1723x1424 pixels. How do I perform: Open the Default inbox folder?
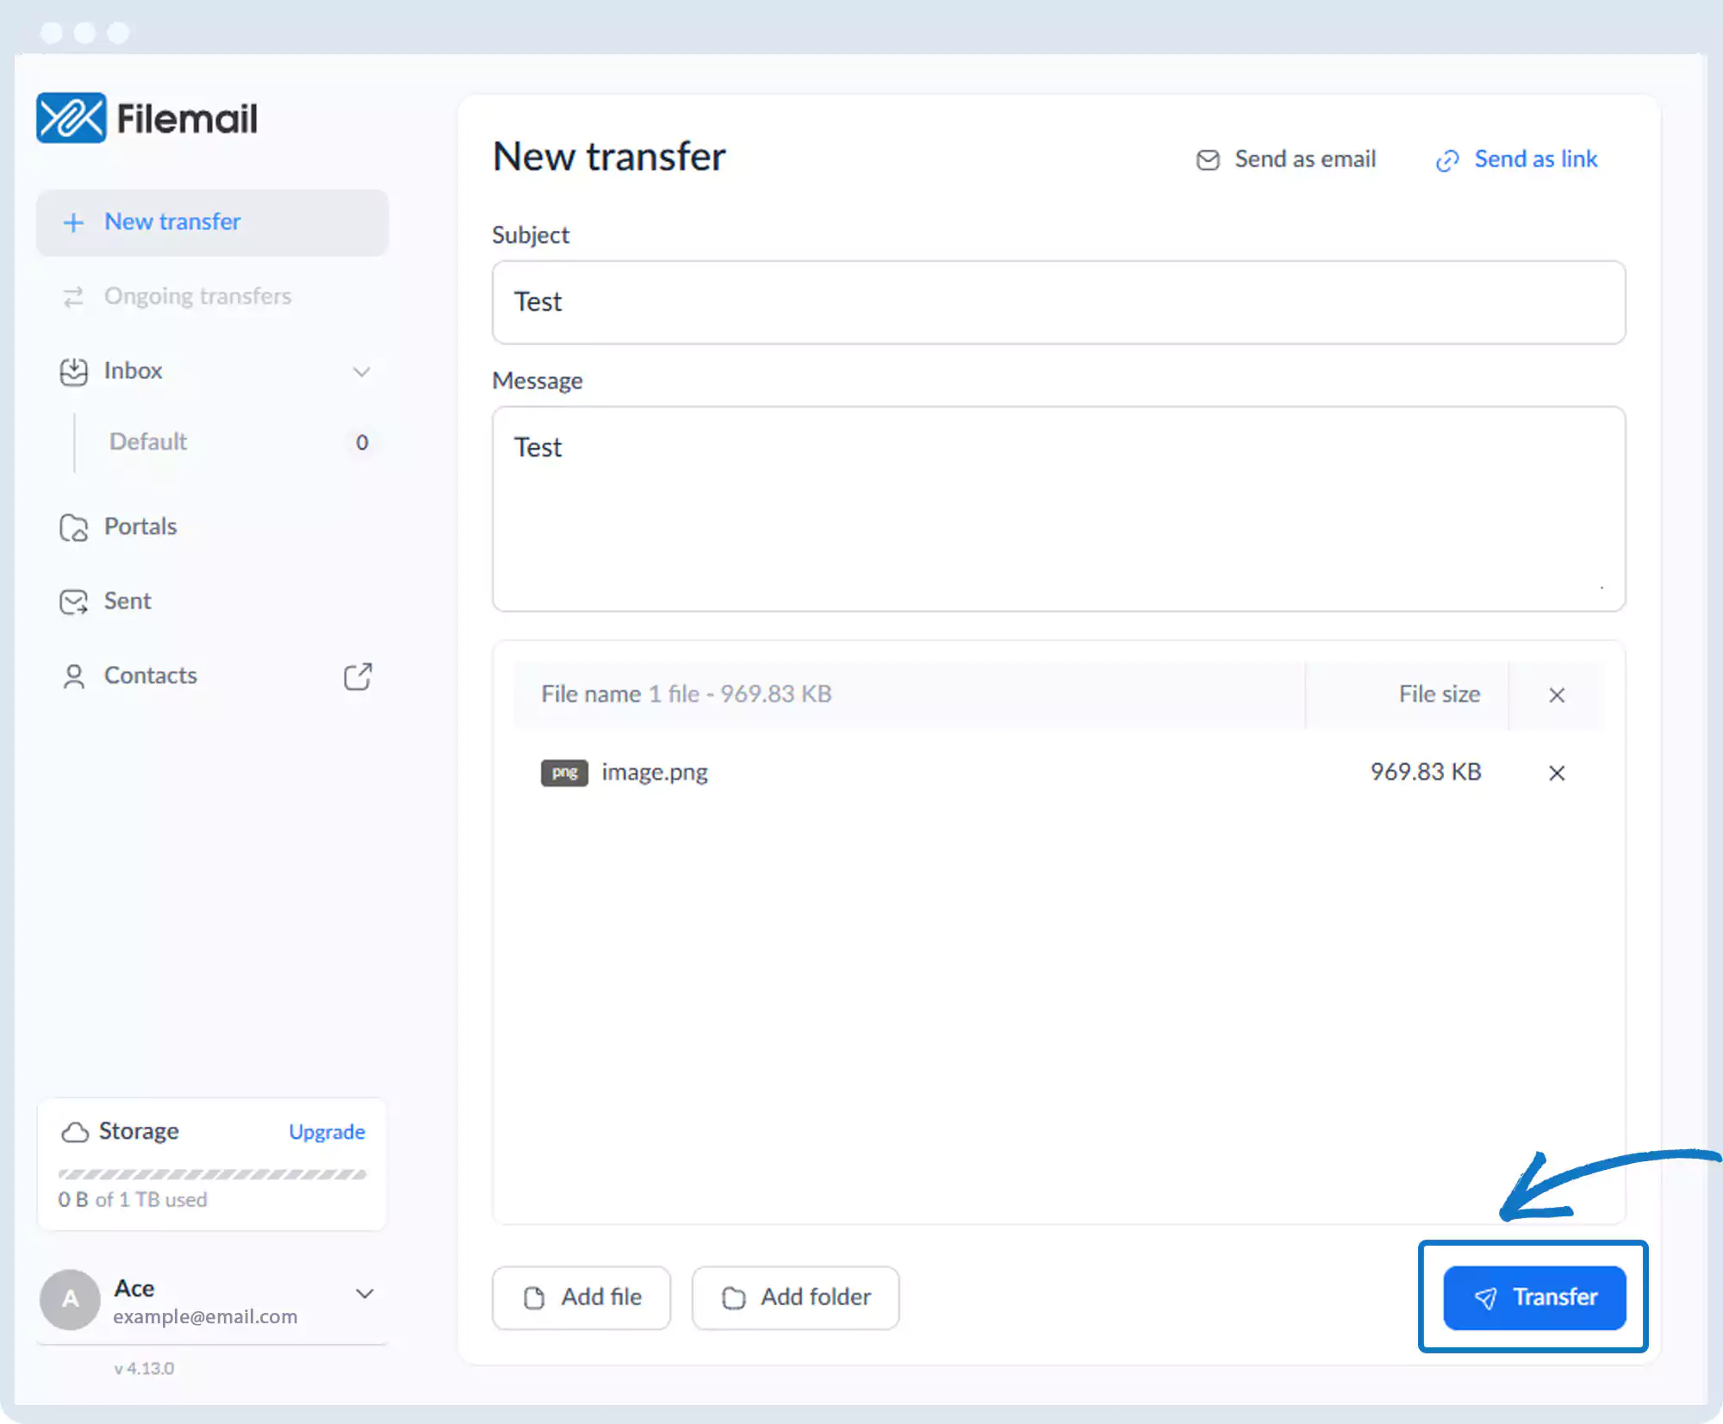pos(148,442)
